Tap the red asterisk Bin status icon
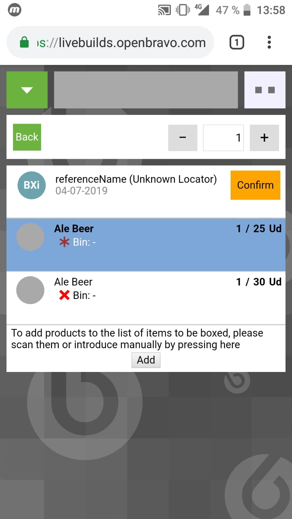The width and height of the screenshot is (292, 519). coord(64,242)
